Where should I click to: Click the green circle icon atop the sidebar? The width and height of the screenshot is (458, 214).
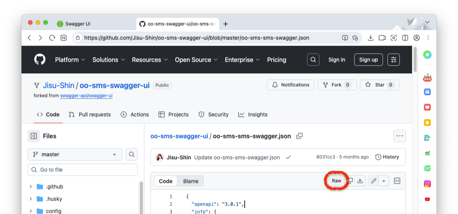pyautogui.click(x=427, y=55)
